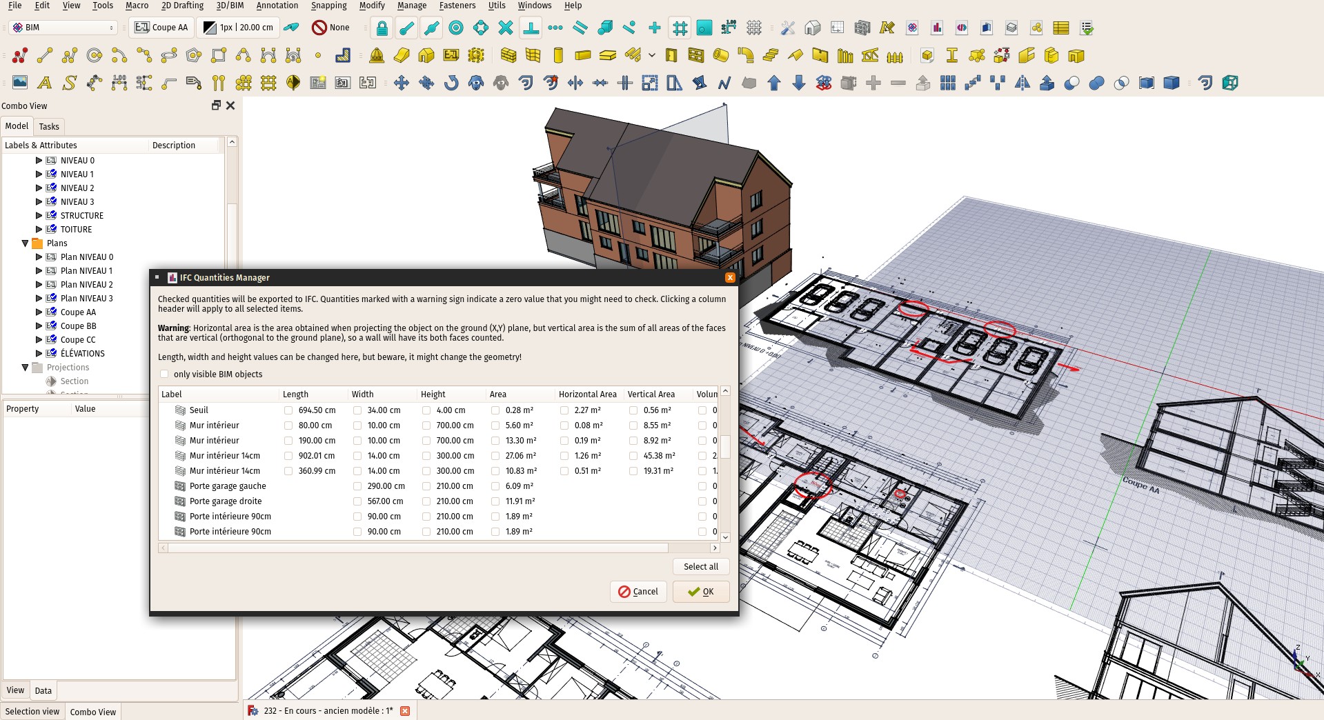Select the Move tool
Viewport: 1324px width, 720px height.
pos(401,83)
